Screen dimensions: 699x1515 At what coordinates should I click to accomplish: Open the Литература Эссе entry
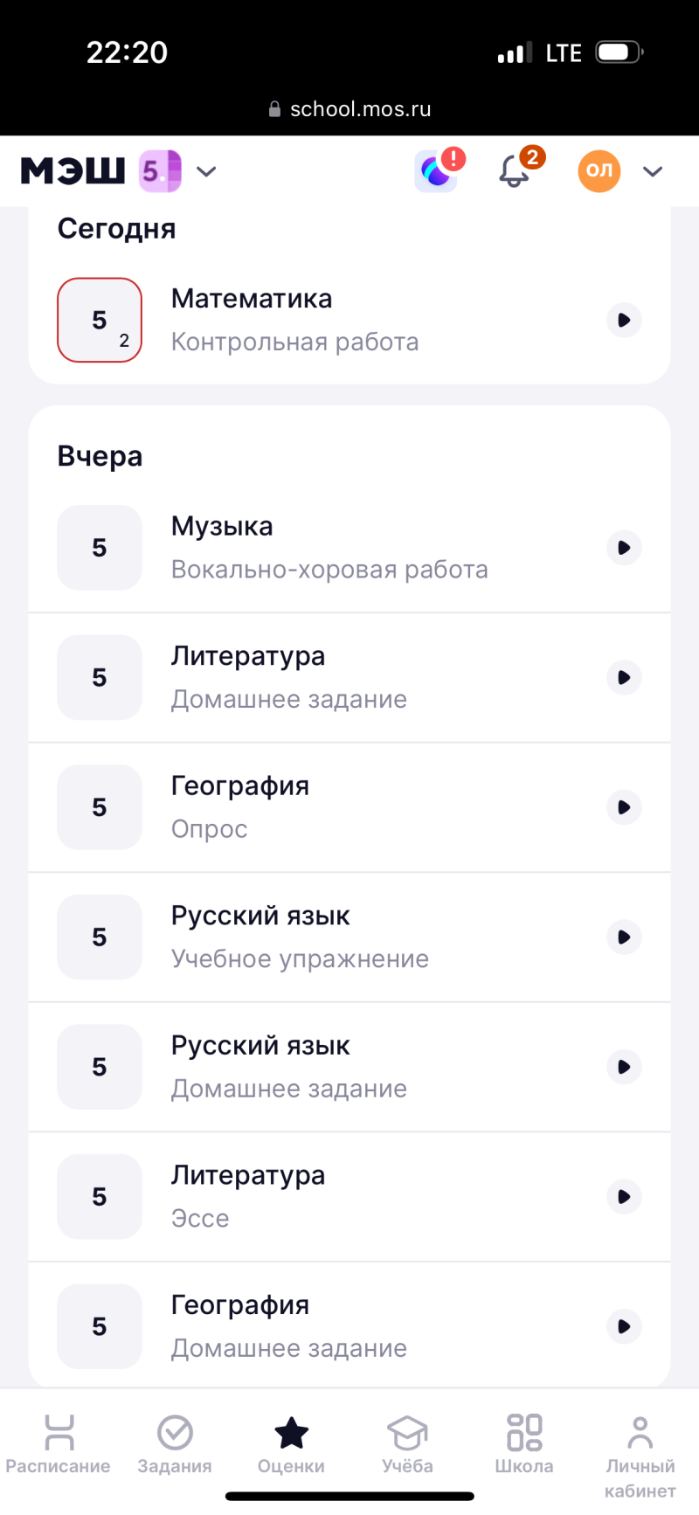click(349, 1196)
